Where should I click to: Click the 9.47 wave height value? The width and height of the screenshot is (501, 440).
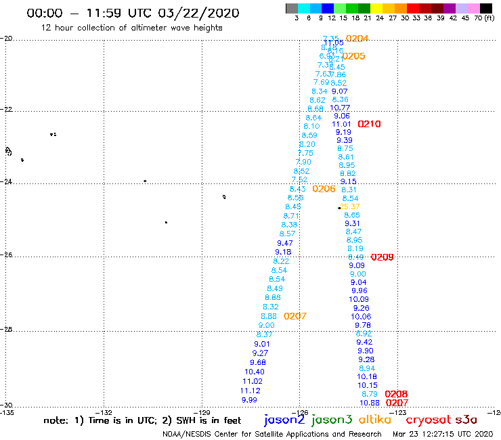click(x=284, y=243)
